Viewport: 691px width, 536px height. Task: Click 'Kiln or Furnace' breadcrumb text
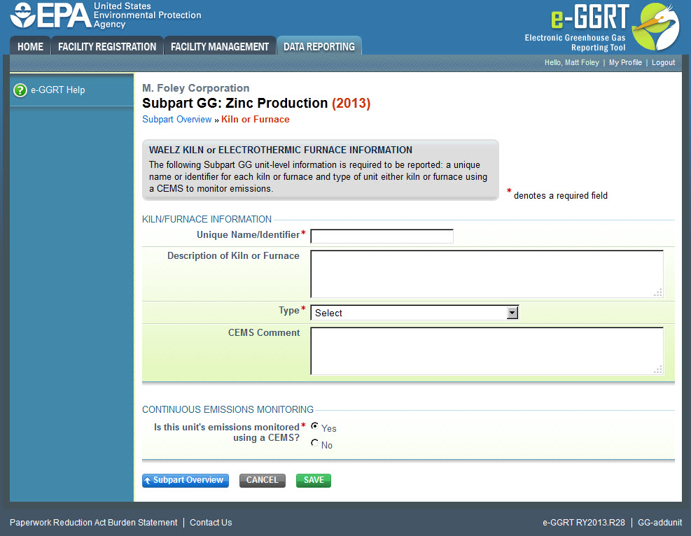(255, 120)
